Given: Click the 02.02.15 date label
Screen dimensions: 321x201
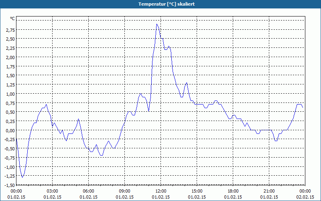Looking at the screenshot, I should (x=305, y=197).
